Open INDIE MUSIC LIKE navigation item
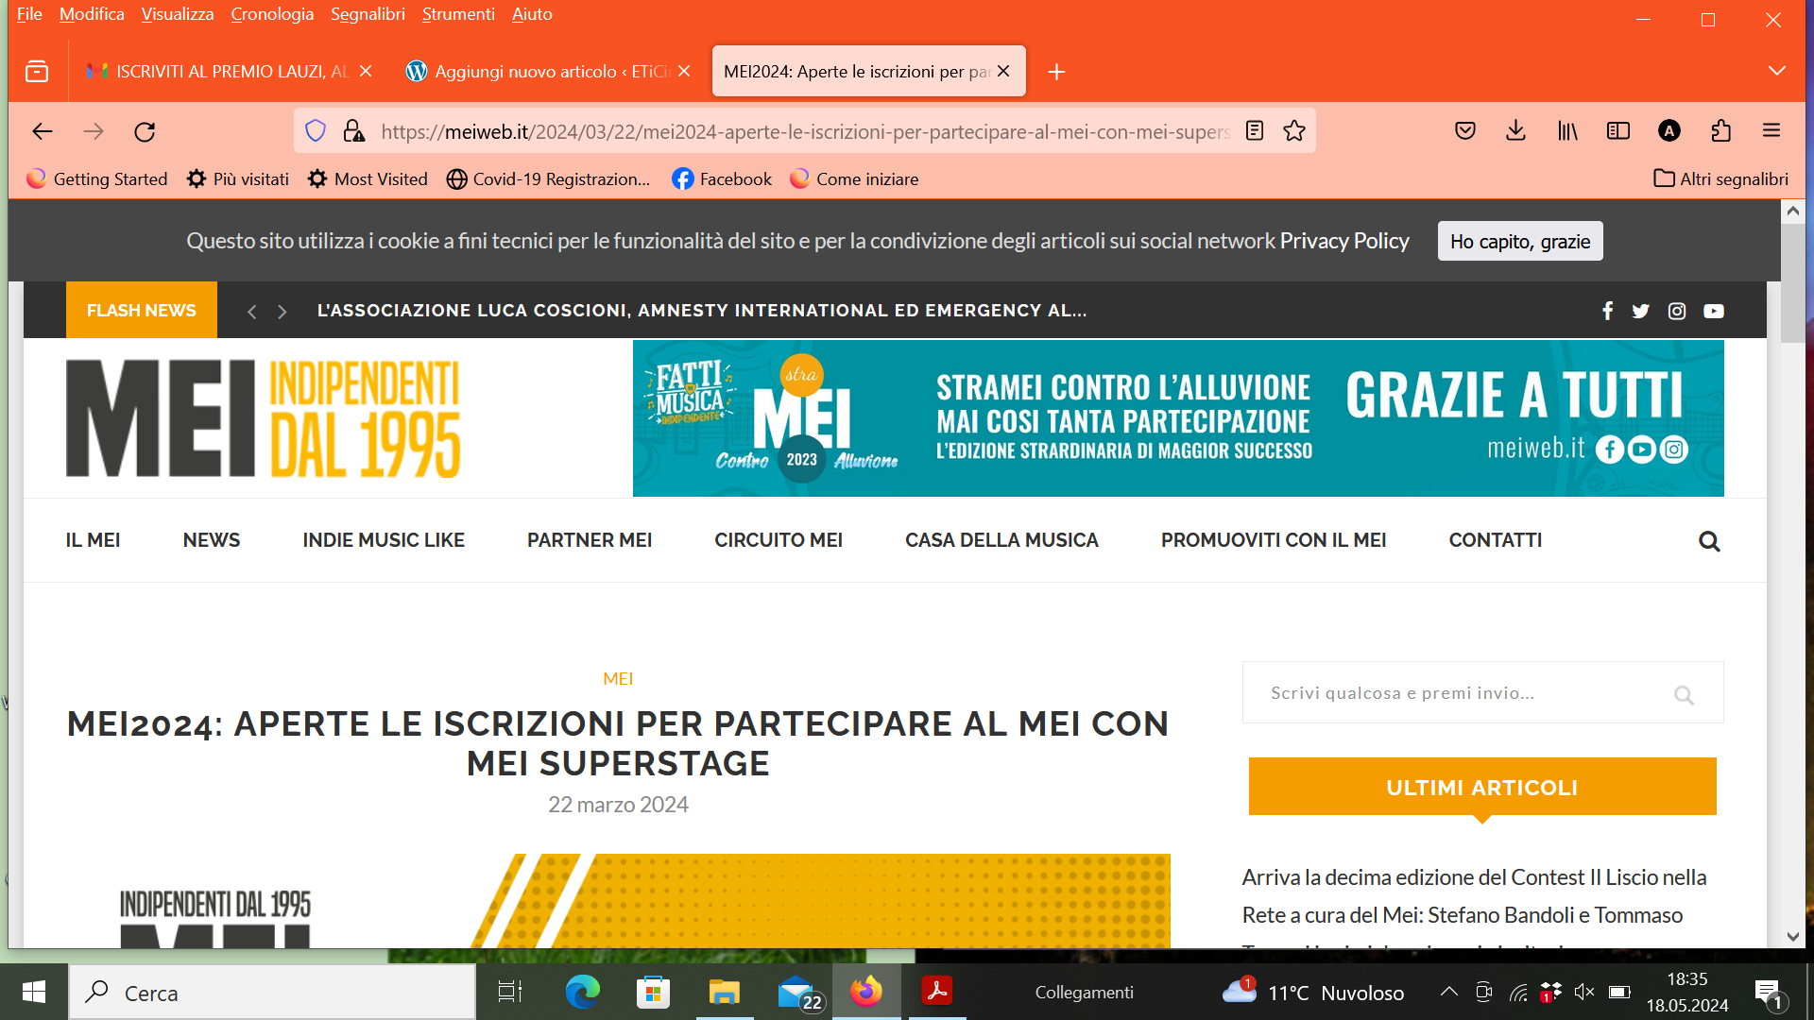Screen dimensions: 1814x1020 384,540
